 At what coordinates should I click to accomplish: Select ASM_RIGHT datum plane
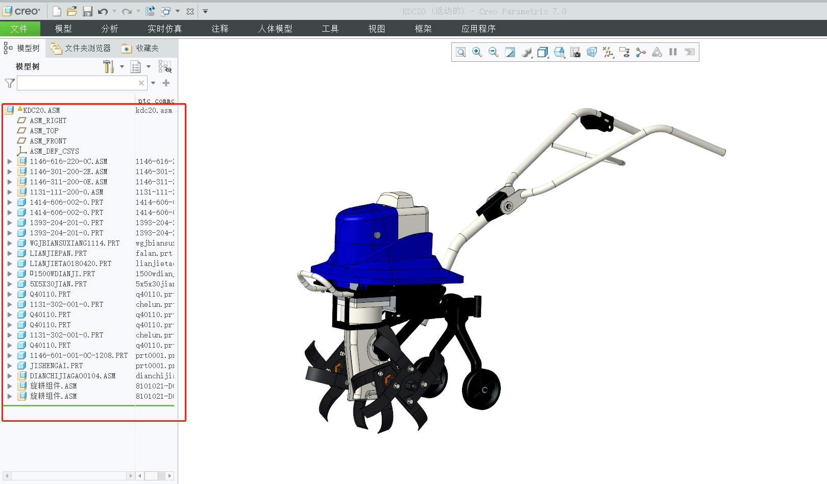coord(48,120)
